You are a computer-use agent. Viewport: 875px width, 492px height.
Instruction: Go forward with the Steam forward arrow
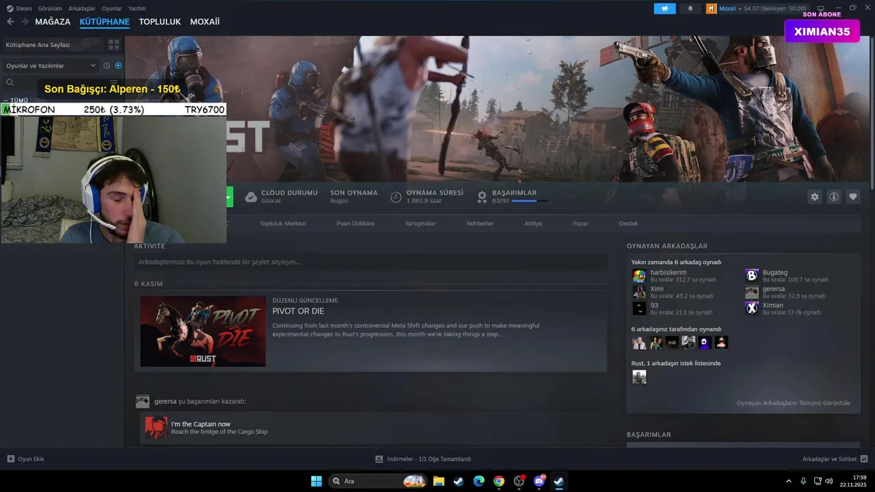click(25, 22)
